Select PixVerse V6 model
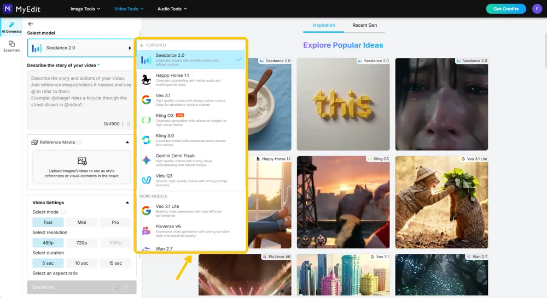The width and height of the screenshot is (547, 298). (x=191, y=230)
